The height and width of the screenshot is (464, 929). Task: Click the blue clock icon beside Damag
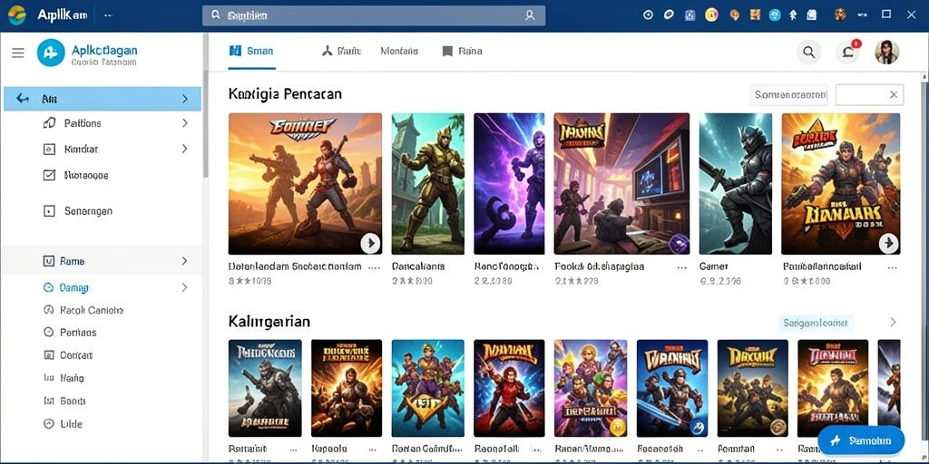pyautogui.click(x=49, y=287)
